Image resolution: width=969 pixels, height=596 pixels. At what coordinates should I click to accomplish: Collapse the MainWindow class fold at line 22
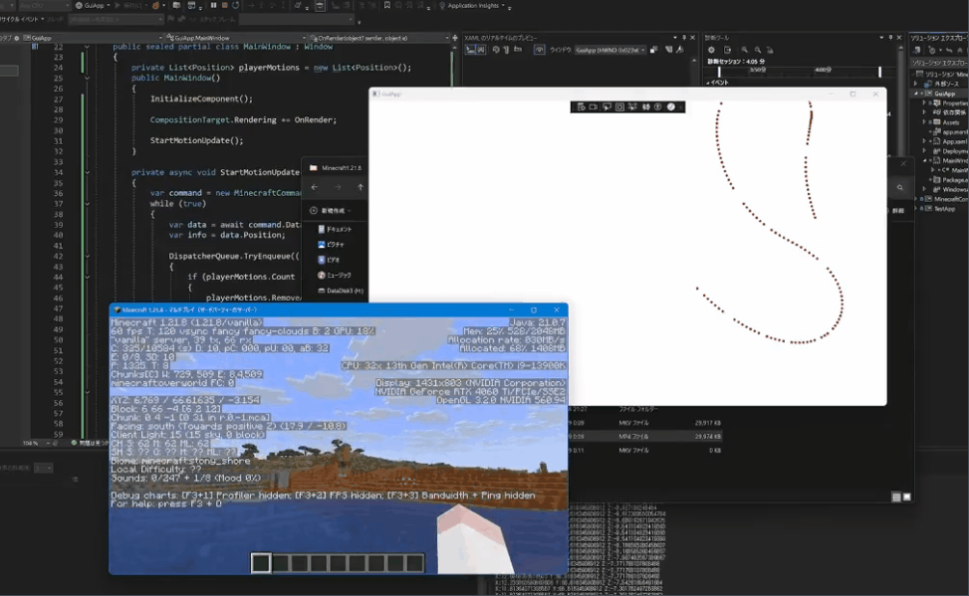87,47
